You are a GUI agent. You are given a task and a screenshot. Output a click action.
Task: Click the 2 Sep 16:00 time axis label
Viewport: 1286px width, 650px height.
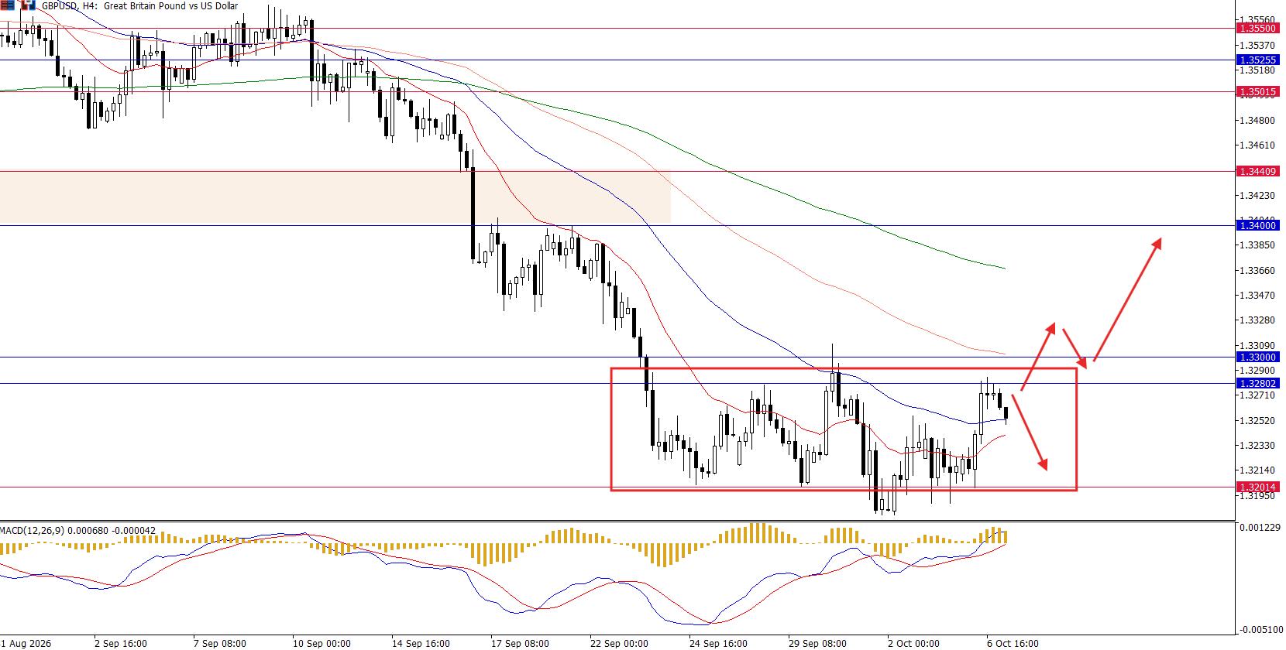[120, 643]
